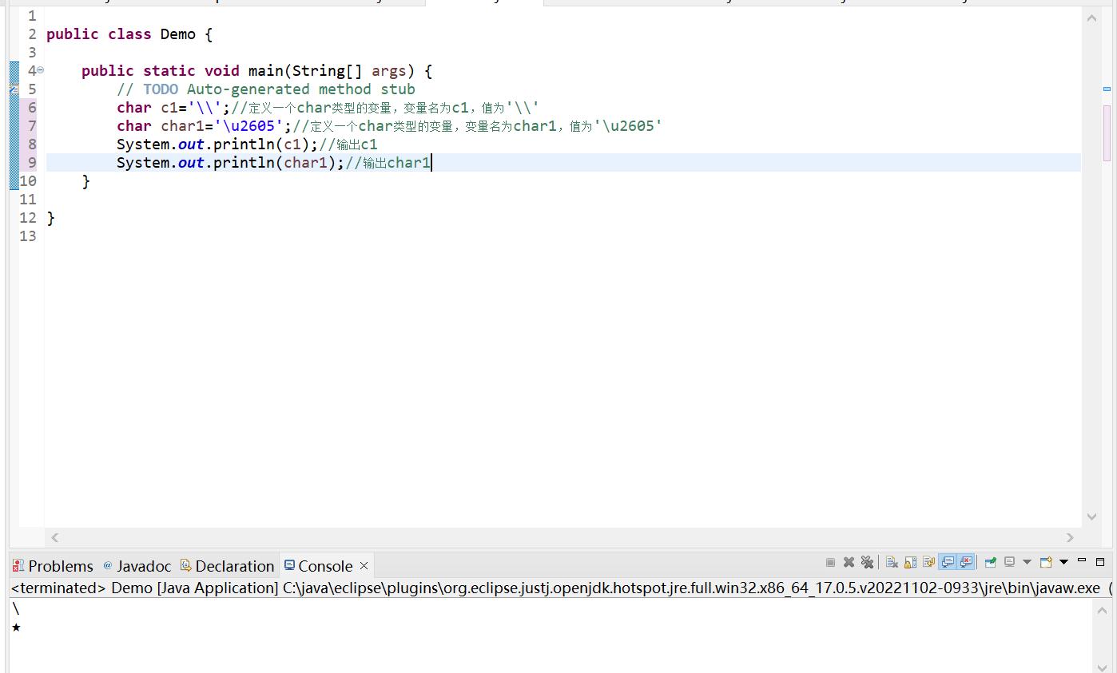Click line number 7 in the editor margin

30,125
